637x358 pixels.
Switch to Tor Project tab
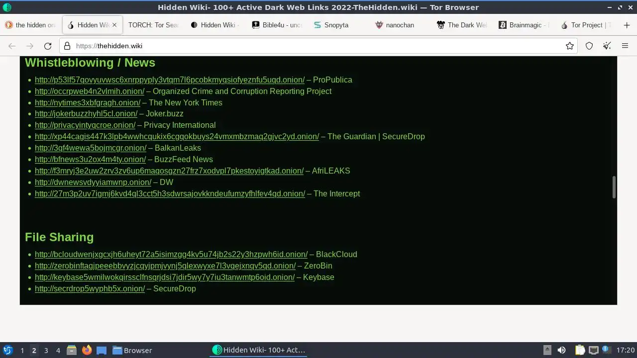click(x=585, y=25)
